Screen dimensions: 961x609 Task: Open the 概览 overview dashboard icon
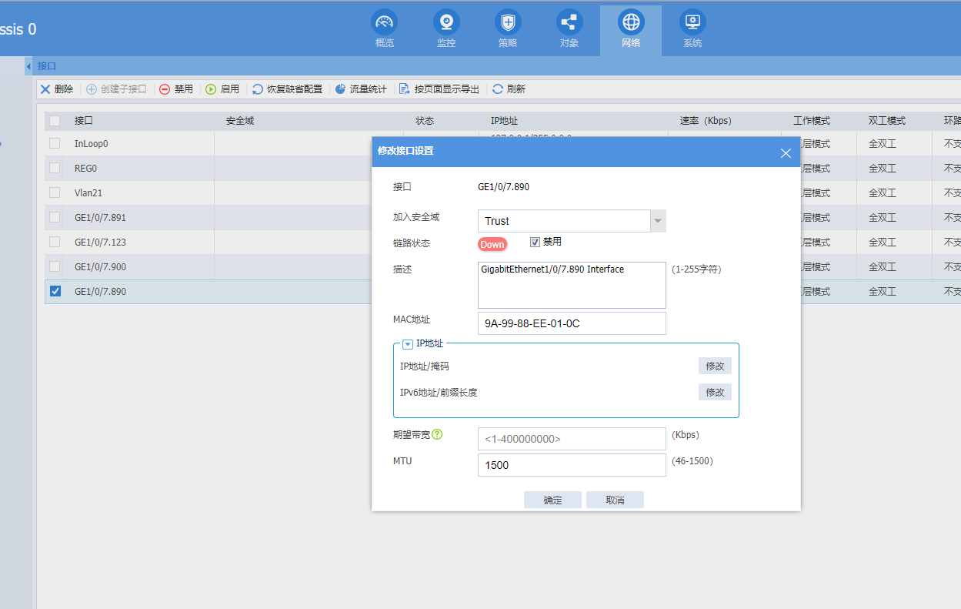pos(384,22)
